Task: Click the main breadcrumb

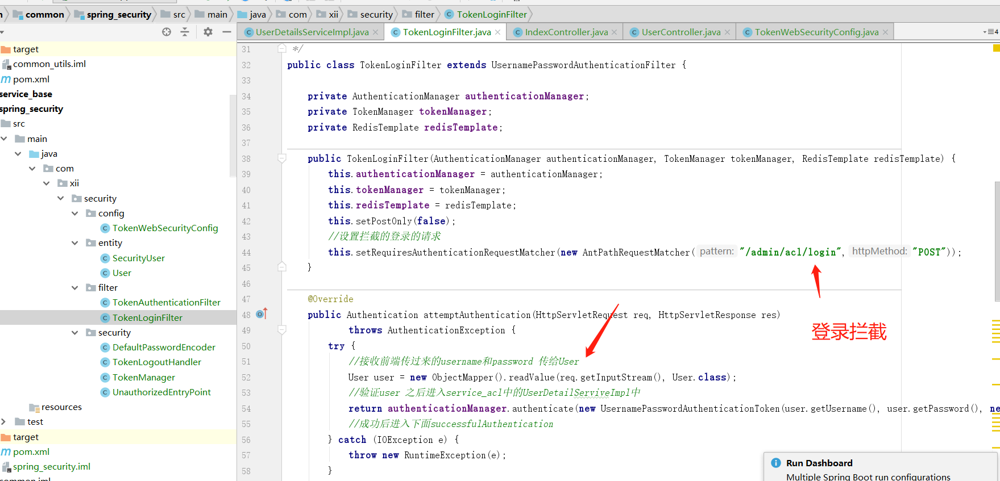Action: (217, 14)
